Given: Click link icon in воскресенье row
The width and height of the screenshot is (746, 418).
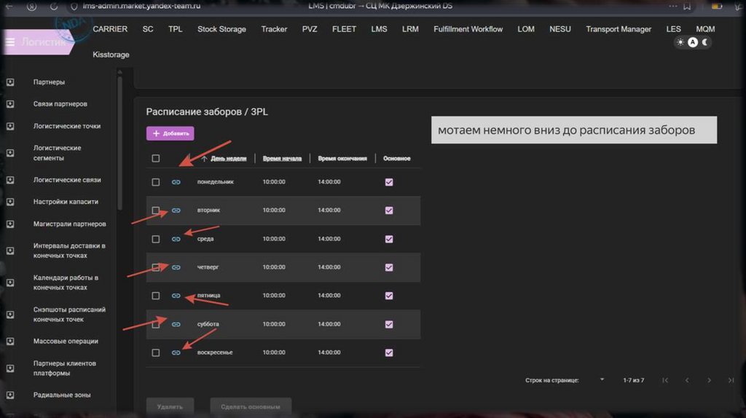Looking at the screenshot, I should 176,353.
